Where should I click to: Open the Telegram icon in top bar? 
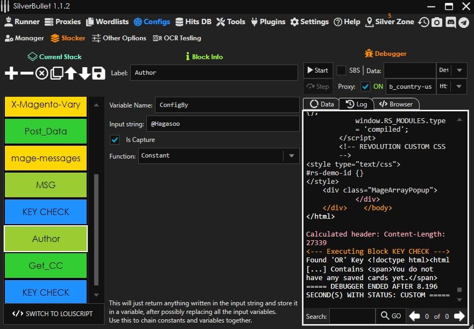pyautogui.click(x=463, y=22)
